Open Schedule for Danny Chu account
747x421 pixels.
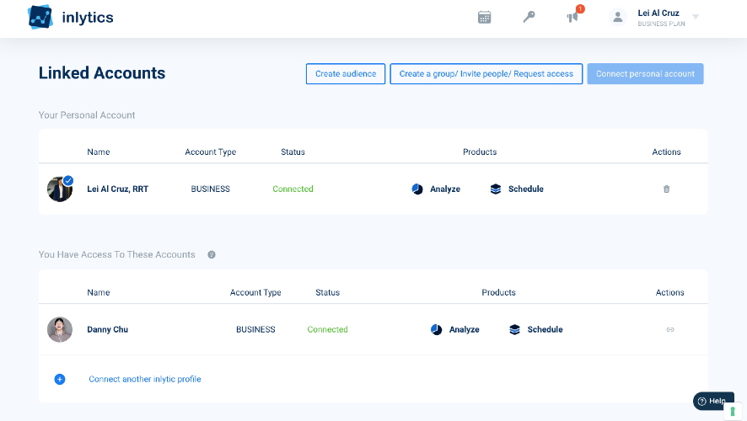tap(536, 330)
